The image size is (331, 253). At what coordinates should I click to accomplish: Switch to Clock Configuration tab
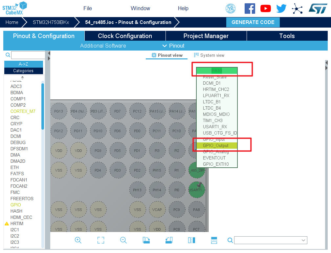point(125,36)
